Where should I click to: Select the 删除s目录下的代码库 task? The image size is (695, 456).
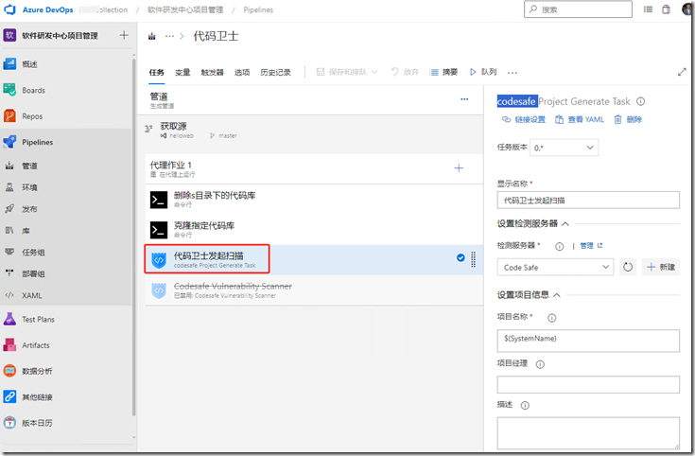tap(314, 200)
